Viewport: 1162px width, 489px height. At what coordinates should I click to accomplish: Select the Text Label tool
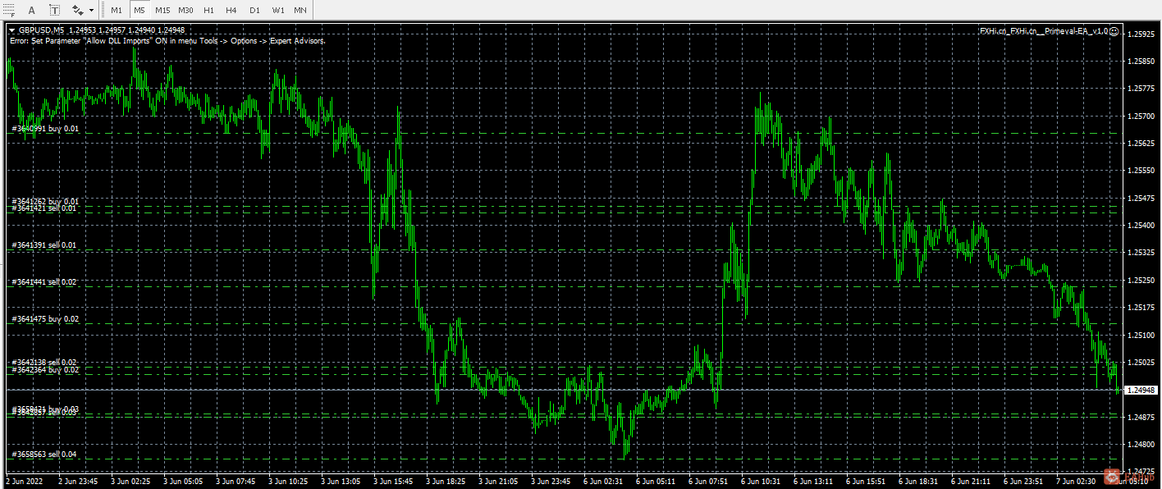(54, 10)
